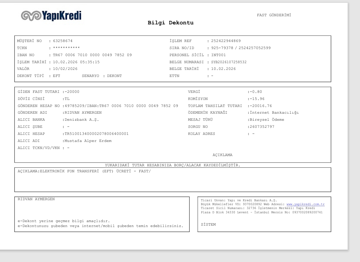This screenshot has height=262, width=360.
Task: Click the Bilgi Dekontu title
Action: tap(171, 23)
